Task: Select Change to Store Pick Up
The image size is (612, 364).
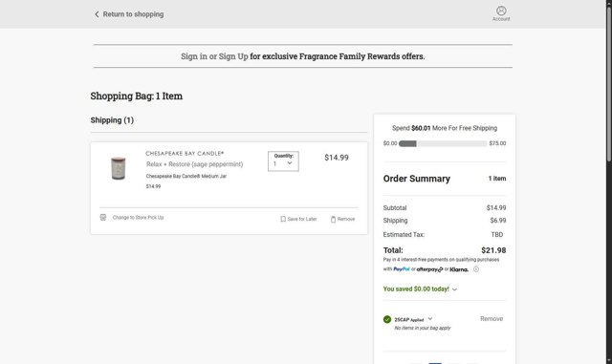Action: point(138,218)
